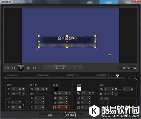
Task: Click the rotation Y value field
Action: click(x=38, y=102)
